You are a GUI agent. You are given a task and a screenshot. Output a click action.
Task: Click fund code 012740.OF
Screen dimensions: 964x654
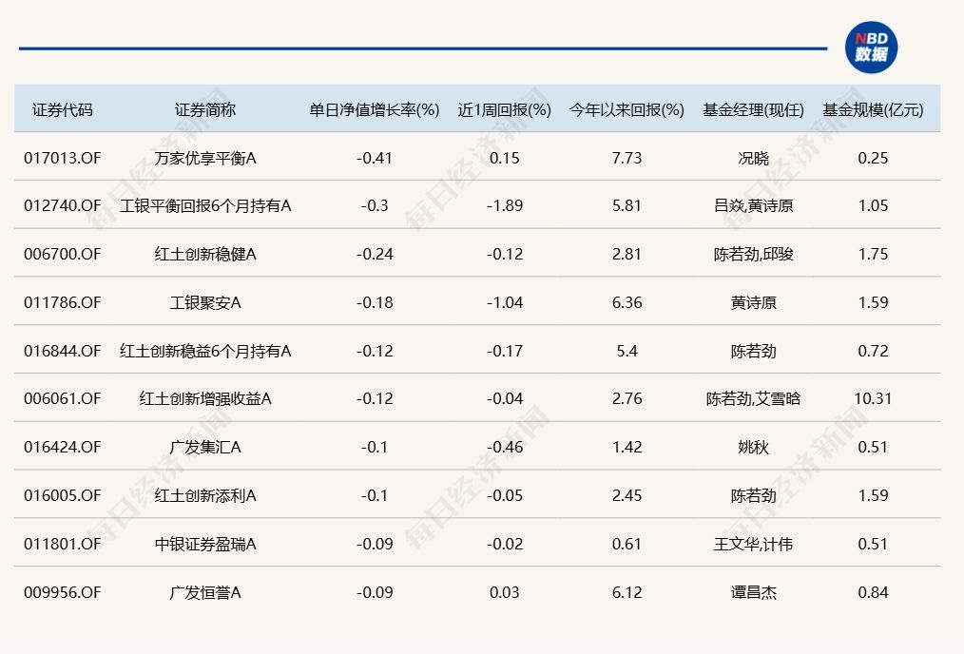[63, 206]
